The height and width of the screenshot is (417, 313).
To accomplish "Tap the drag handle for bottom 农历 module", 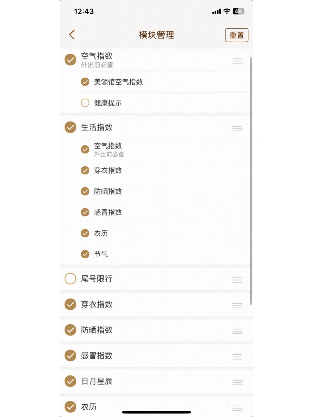I will coord(237,408).
